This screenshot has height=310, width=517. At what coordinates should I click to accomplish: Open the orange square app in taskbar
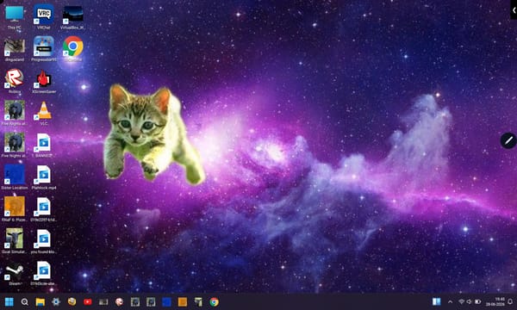[183, 301]
